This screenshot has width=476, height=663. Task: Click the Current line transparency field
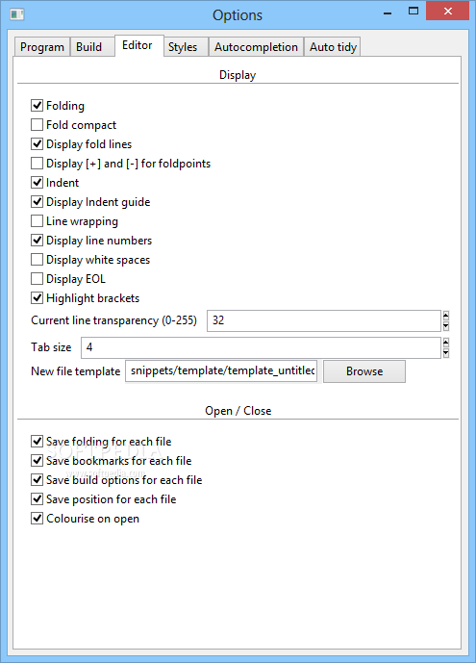tap(324, 321)
